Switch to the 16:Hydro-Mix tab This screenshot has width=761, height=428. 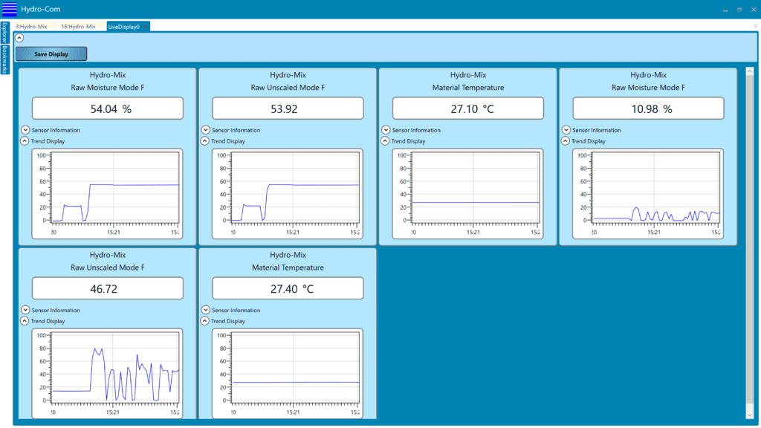click(79, 27)
